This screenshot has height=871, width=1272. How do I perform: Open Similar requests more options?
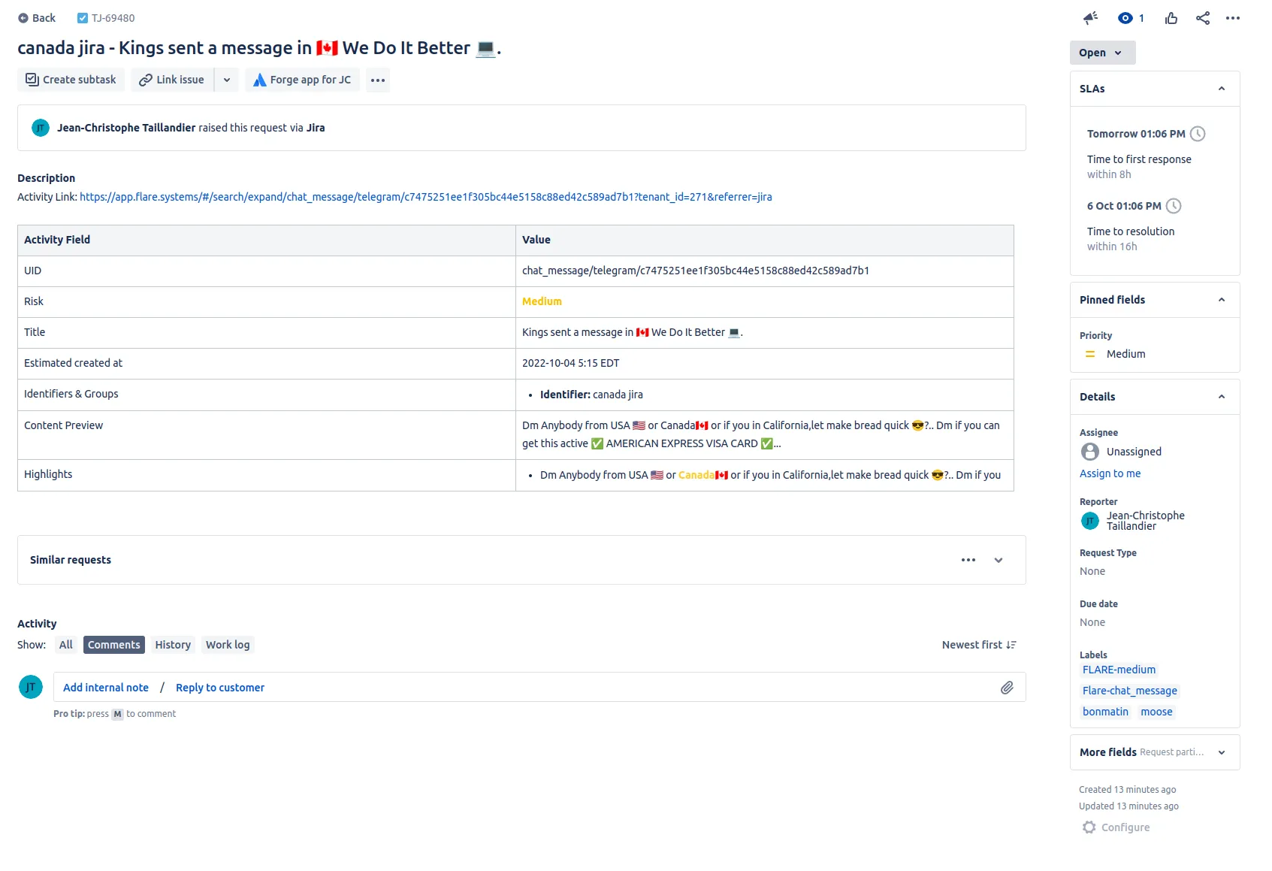[x=968, y=560]
